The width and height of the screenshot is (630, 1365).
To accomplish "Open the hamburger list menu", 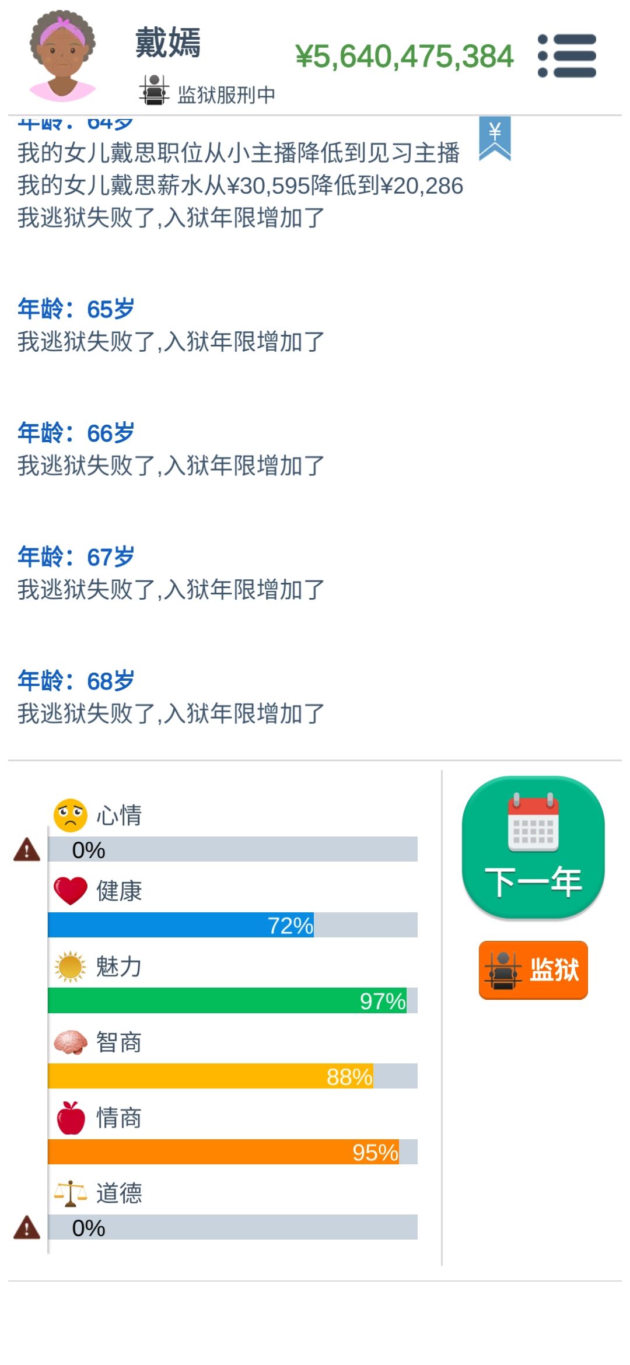I will 566,56.
